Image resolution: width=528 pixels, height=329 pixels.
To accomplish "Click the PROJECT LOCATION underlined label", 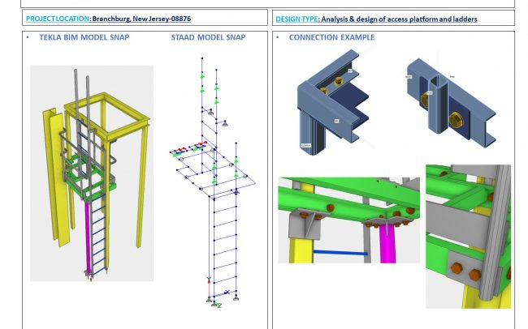I will click(x=58, y=18).
